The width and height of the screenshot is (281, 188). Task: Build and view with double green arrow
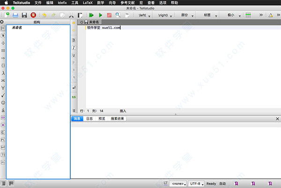click(91, 15)
